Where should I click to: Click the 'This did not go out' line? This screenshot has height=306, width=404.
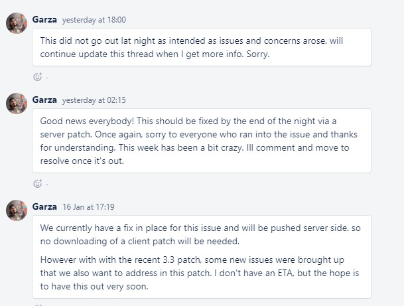192,40
